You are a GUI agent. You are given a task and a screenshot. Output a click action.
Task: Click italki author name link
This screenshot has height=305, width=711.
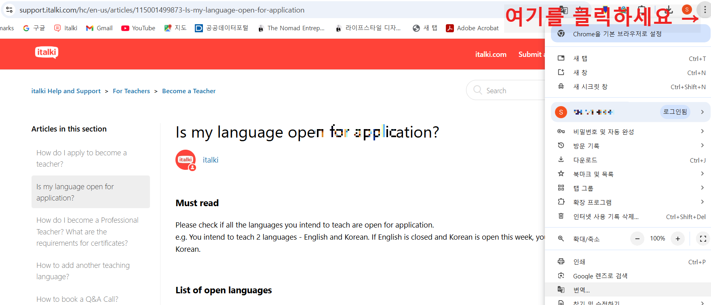point(211,160)
